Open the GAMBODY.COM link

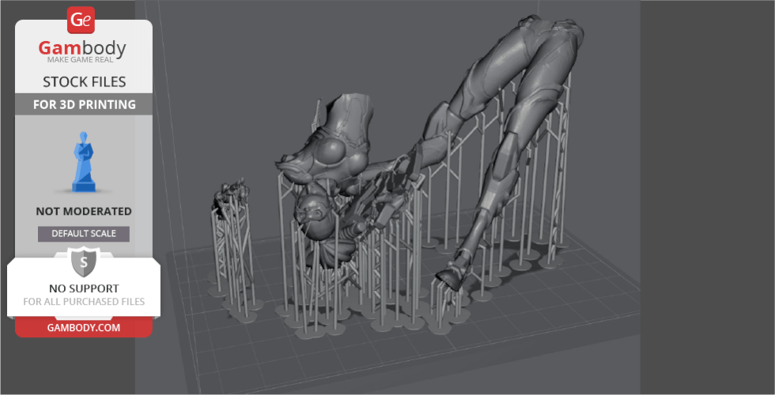click(83, 327)
